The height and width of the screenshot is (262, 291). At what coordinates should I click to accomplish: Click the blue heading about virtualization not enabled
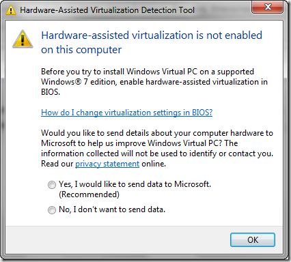click(152, 42)
